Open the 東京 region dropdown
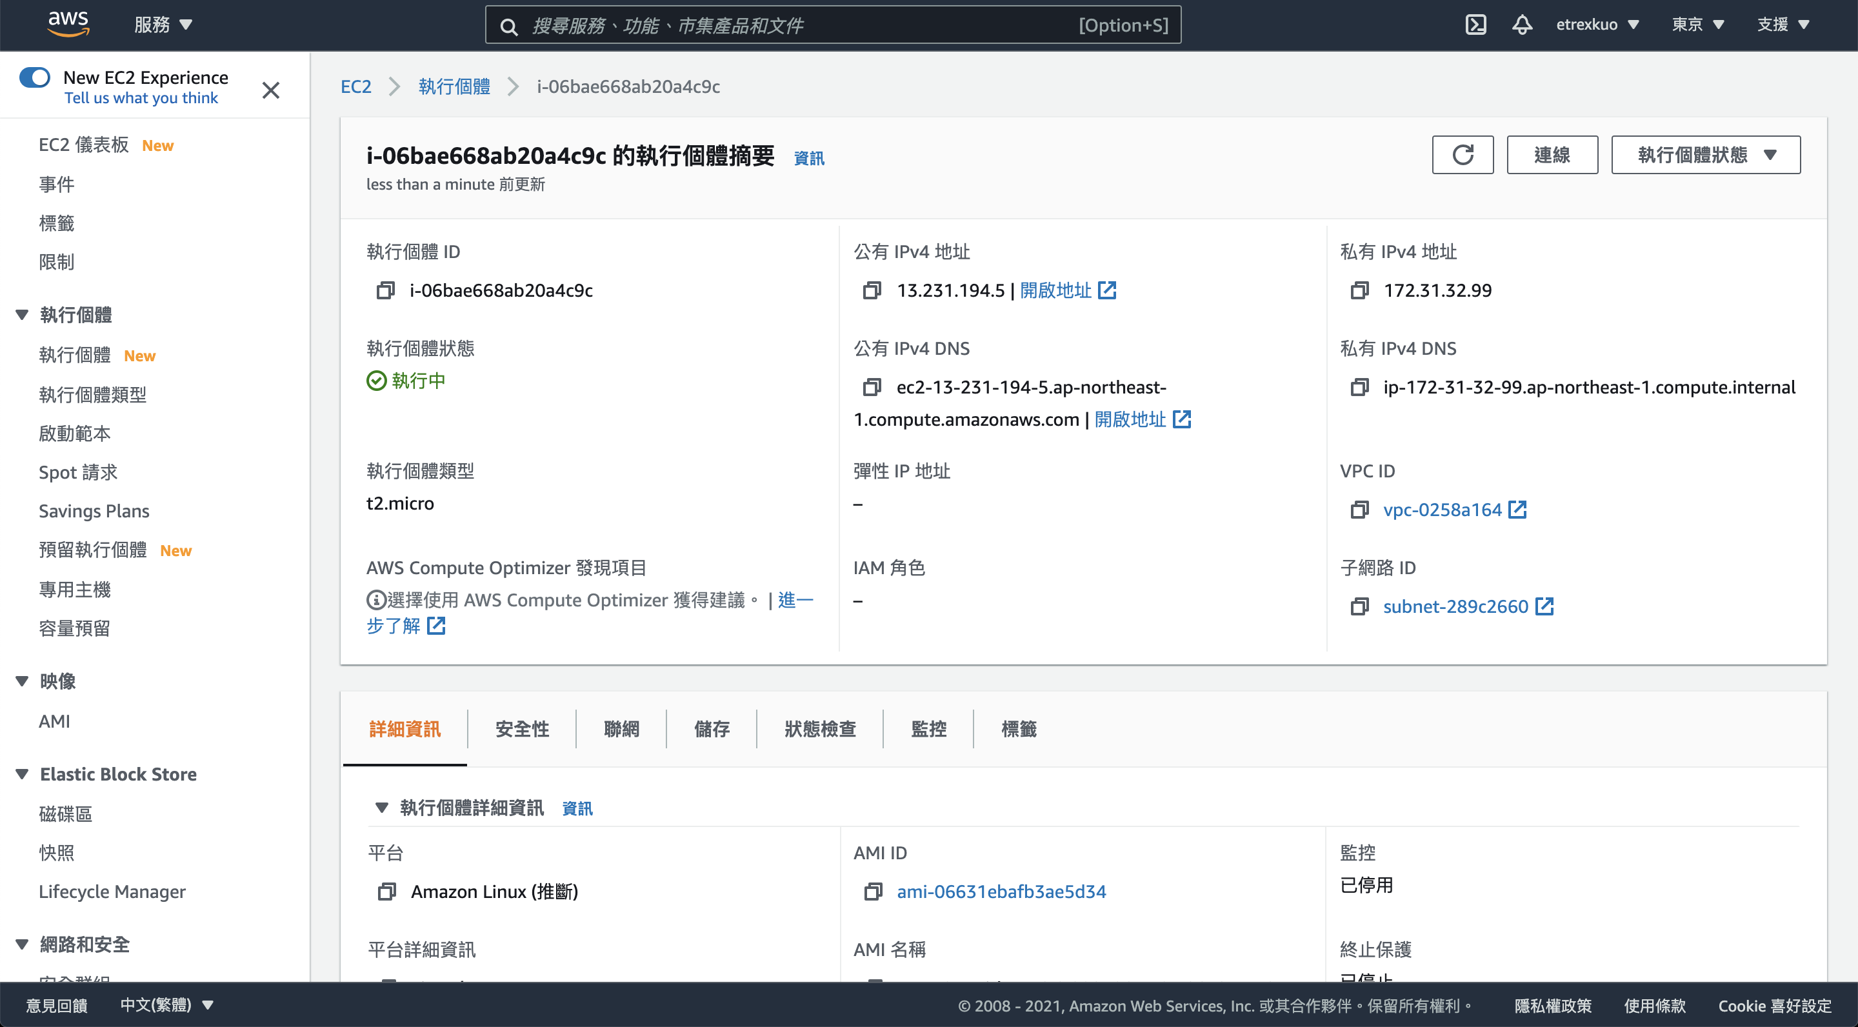This screenshot has height=1027, width=1858. coord(1697,25)
